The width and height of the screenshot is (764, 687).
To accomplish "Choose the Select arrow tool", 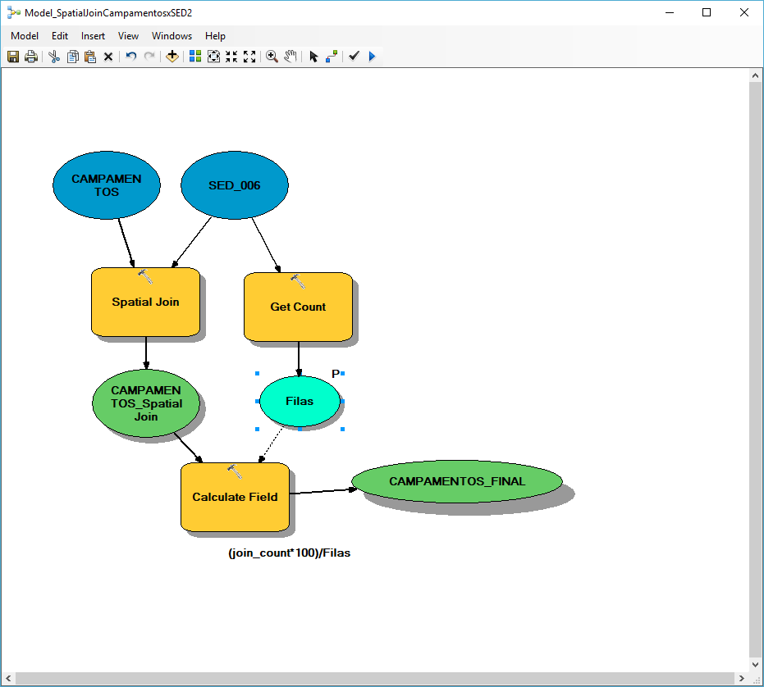I will coord(313,57).
